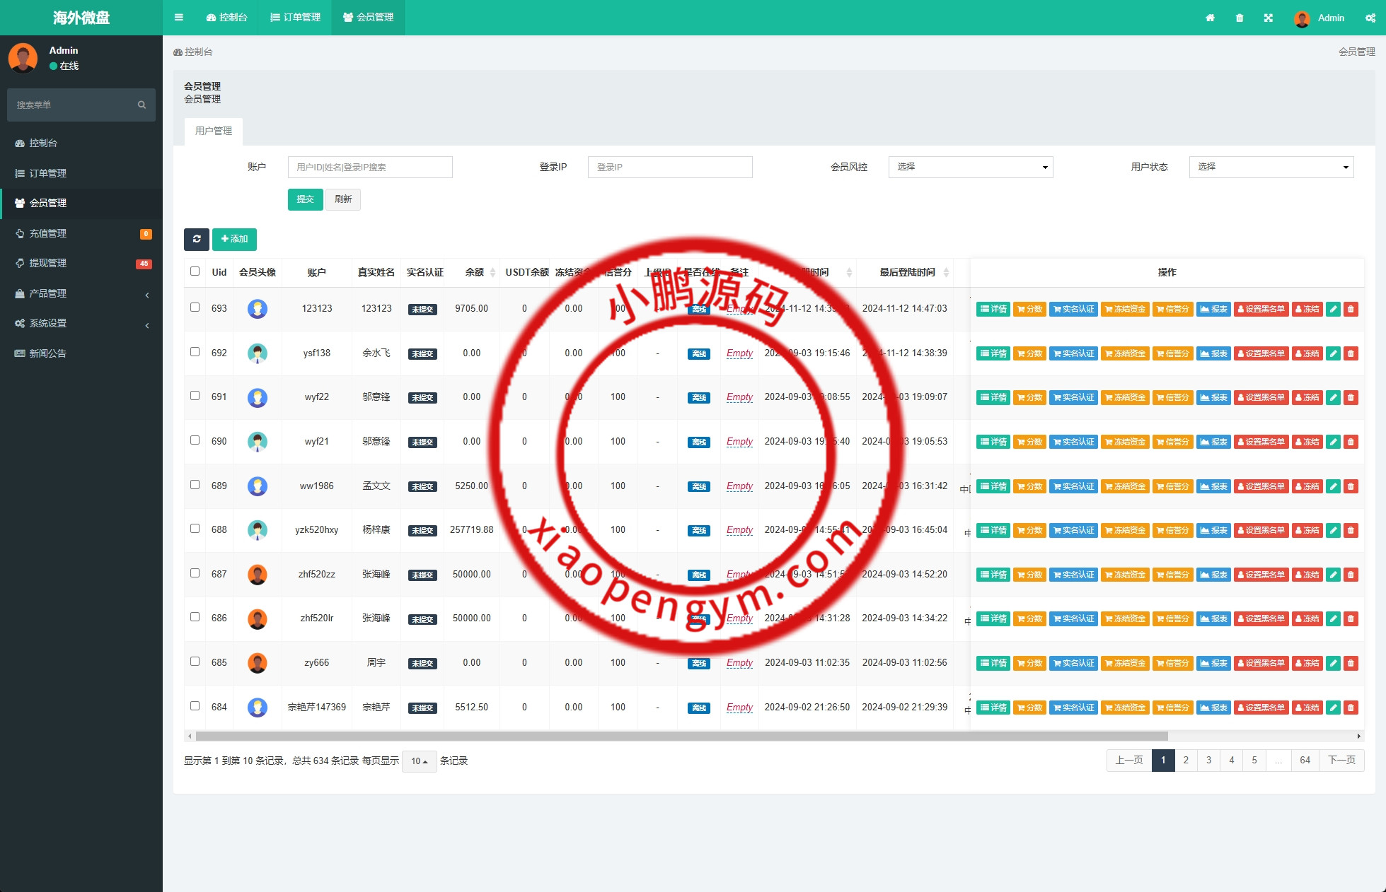
Task: Click the edit pencil icon for user 688
Action: pos(1333,530)
